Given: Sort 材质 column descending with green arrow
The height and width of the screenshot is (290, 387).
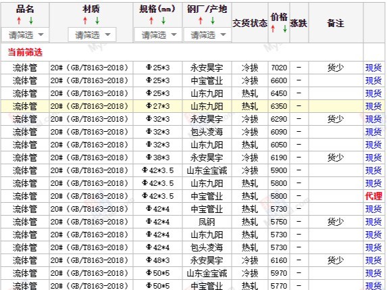Looking at the screenshot, I should tap(97, 21).
